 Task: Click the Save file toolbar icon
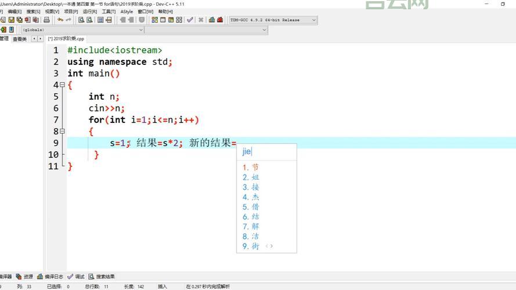coord(11,20)
